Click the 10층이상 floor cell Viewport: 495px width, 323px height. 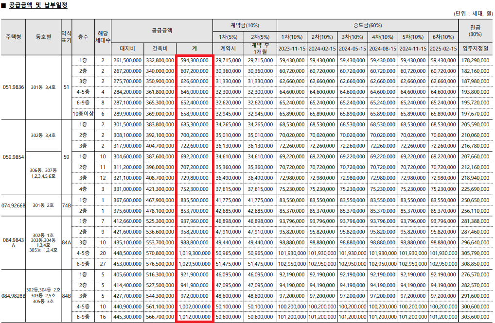coord(83,114)
